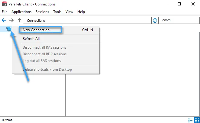Viewport: 200px width, 123px height.
Task: Open the Tools menu
Action: point(57,12)
